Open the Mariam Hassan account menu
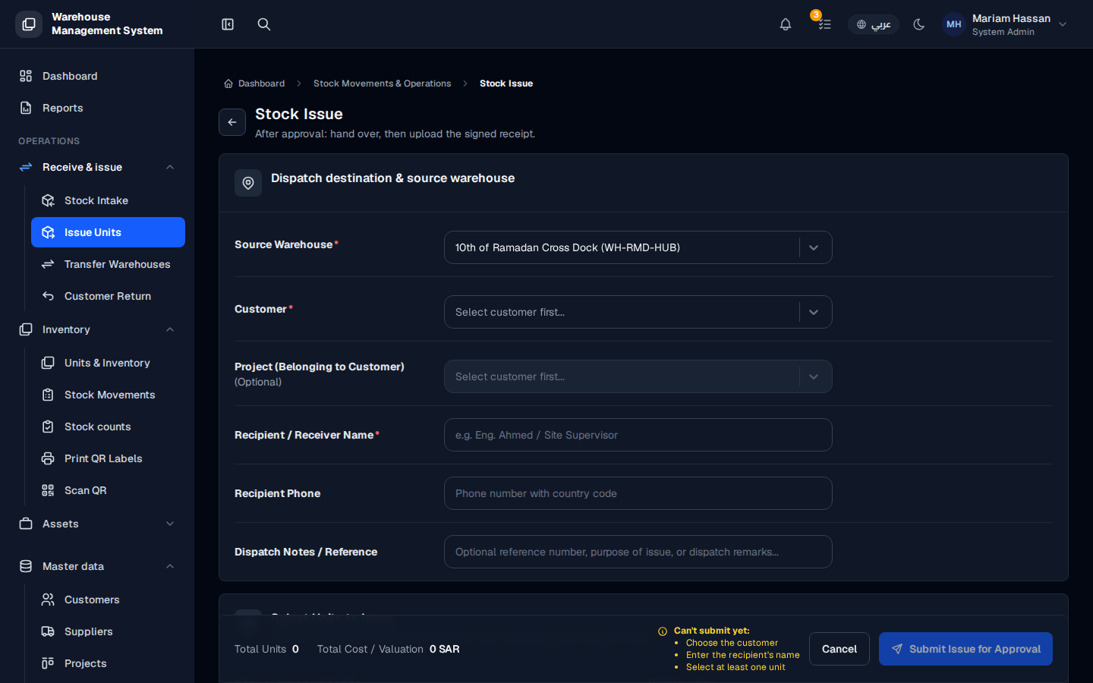 1005,24
